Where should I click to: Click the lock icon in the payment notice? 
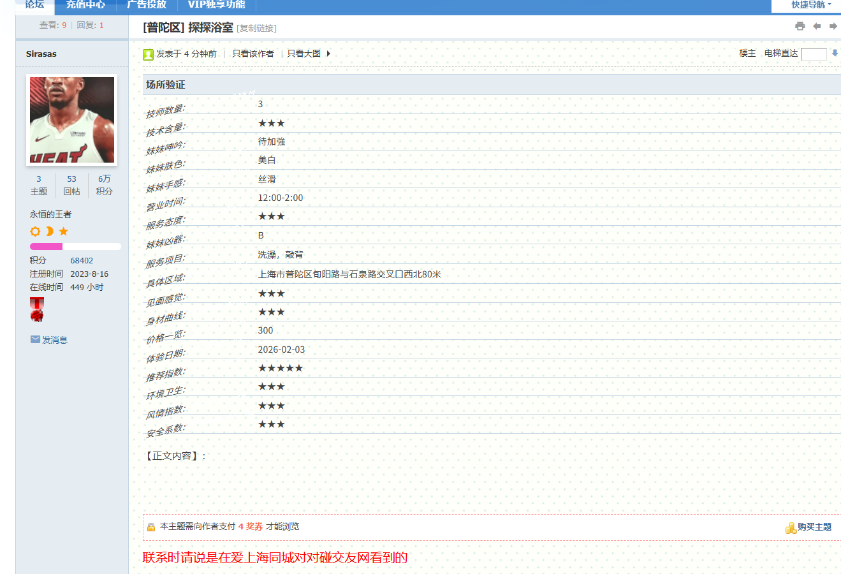coord(151,527)
